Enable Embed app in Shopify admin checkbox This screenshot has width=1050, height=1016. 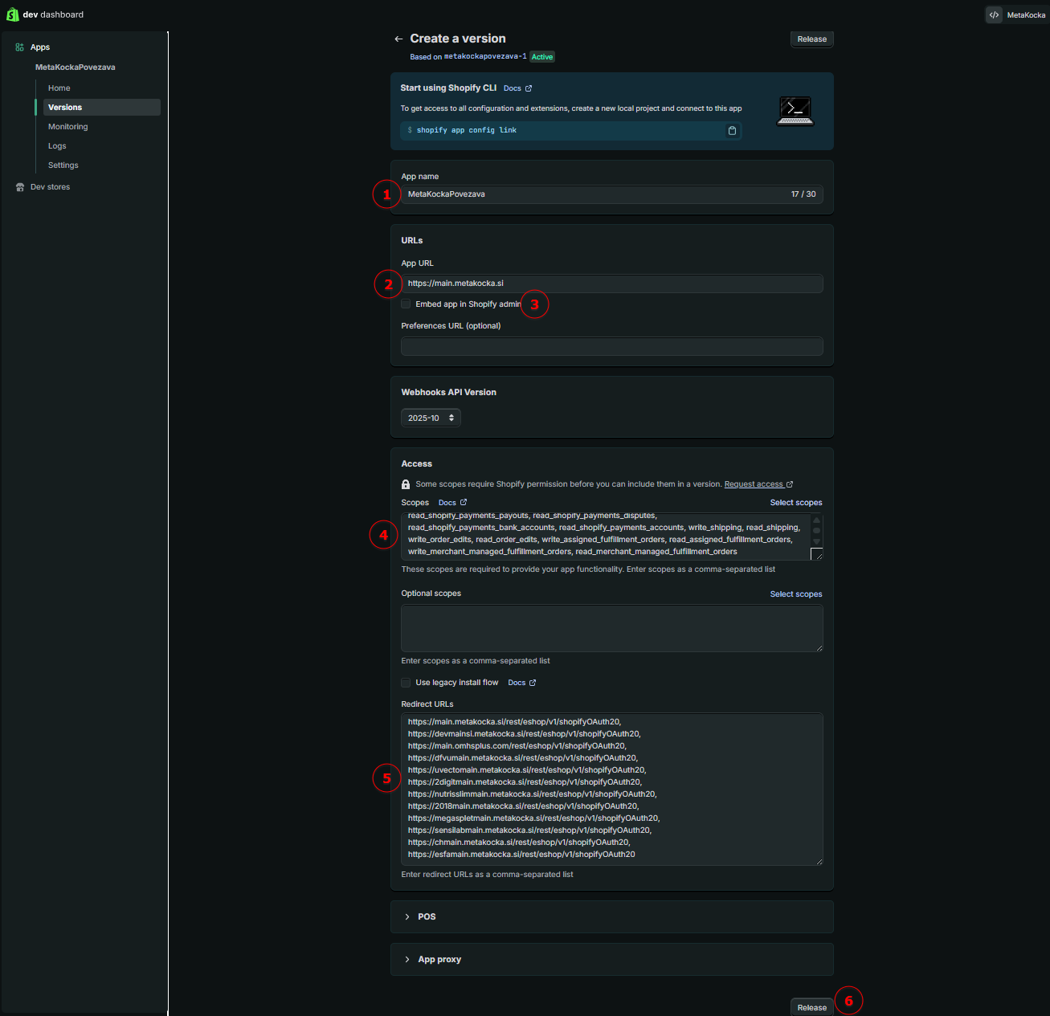[x=406, y=304]
